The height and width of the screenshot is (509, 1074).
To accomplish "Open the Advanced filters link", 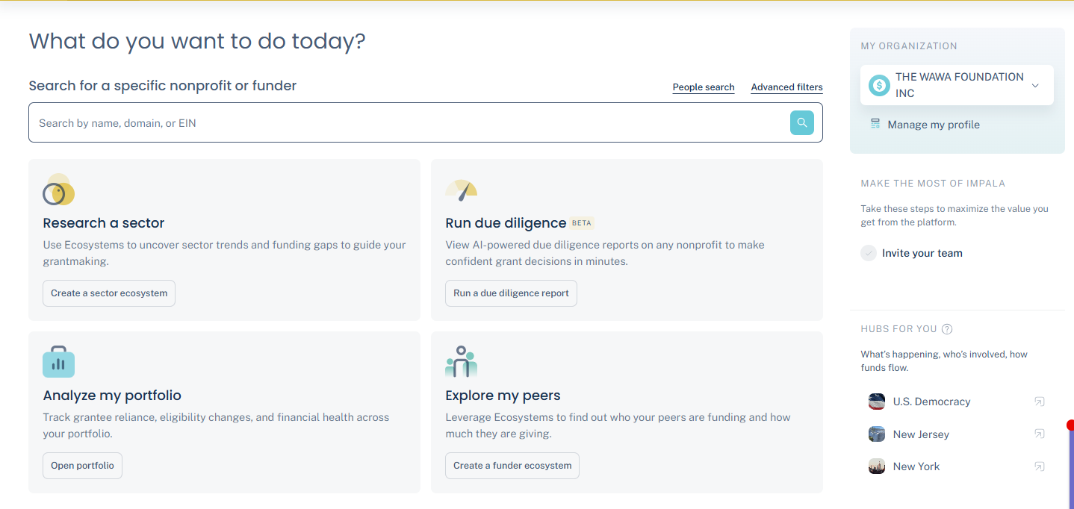I will (x=786, y=87).
